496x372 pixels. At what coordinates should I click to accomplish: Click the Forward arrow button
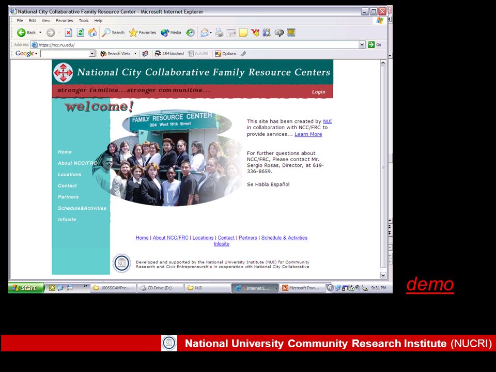click(51, 33)
